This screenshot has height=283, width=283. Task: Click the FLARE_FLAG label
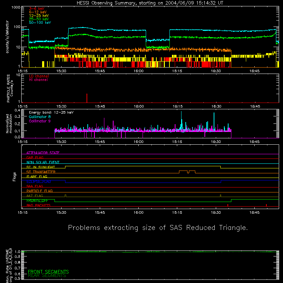pos(37,177)
